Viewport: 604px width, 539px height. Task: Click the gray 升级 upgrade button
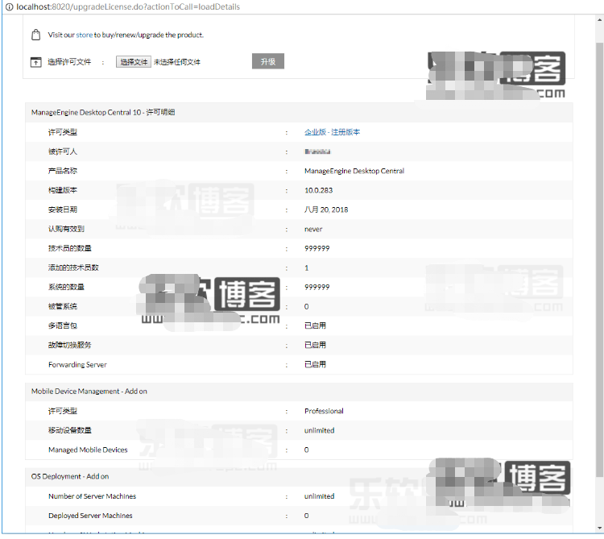coord(268,61)
